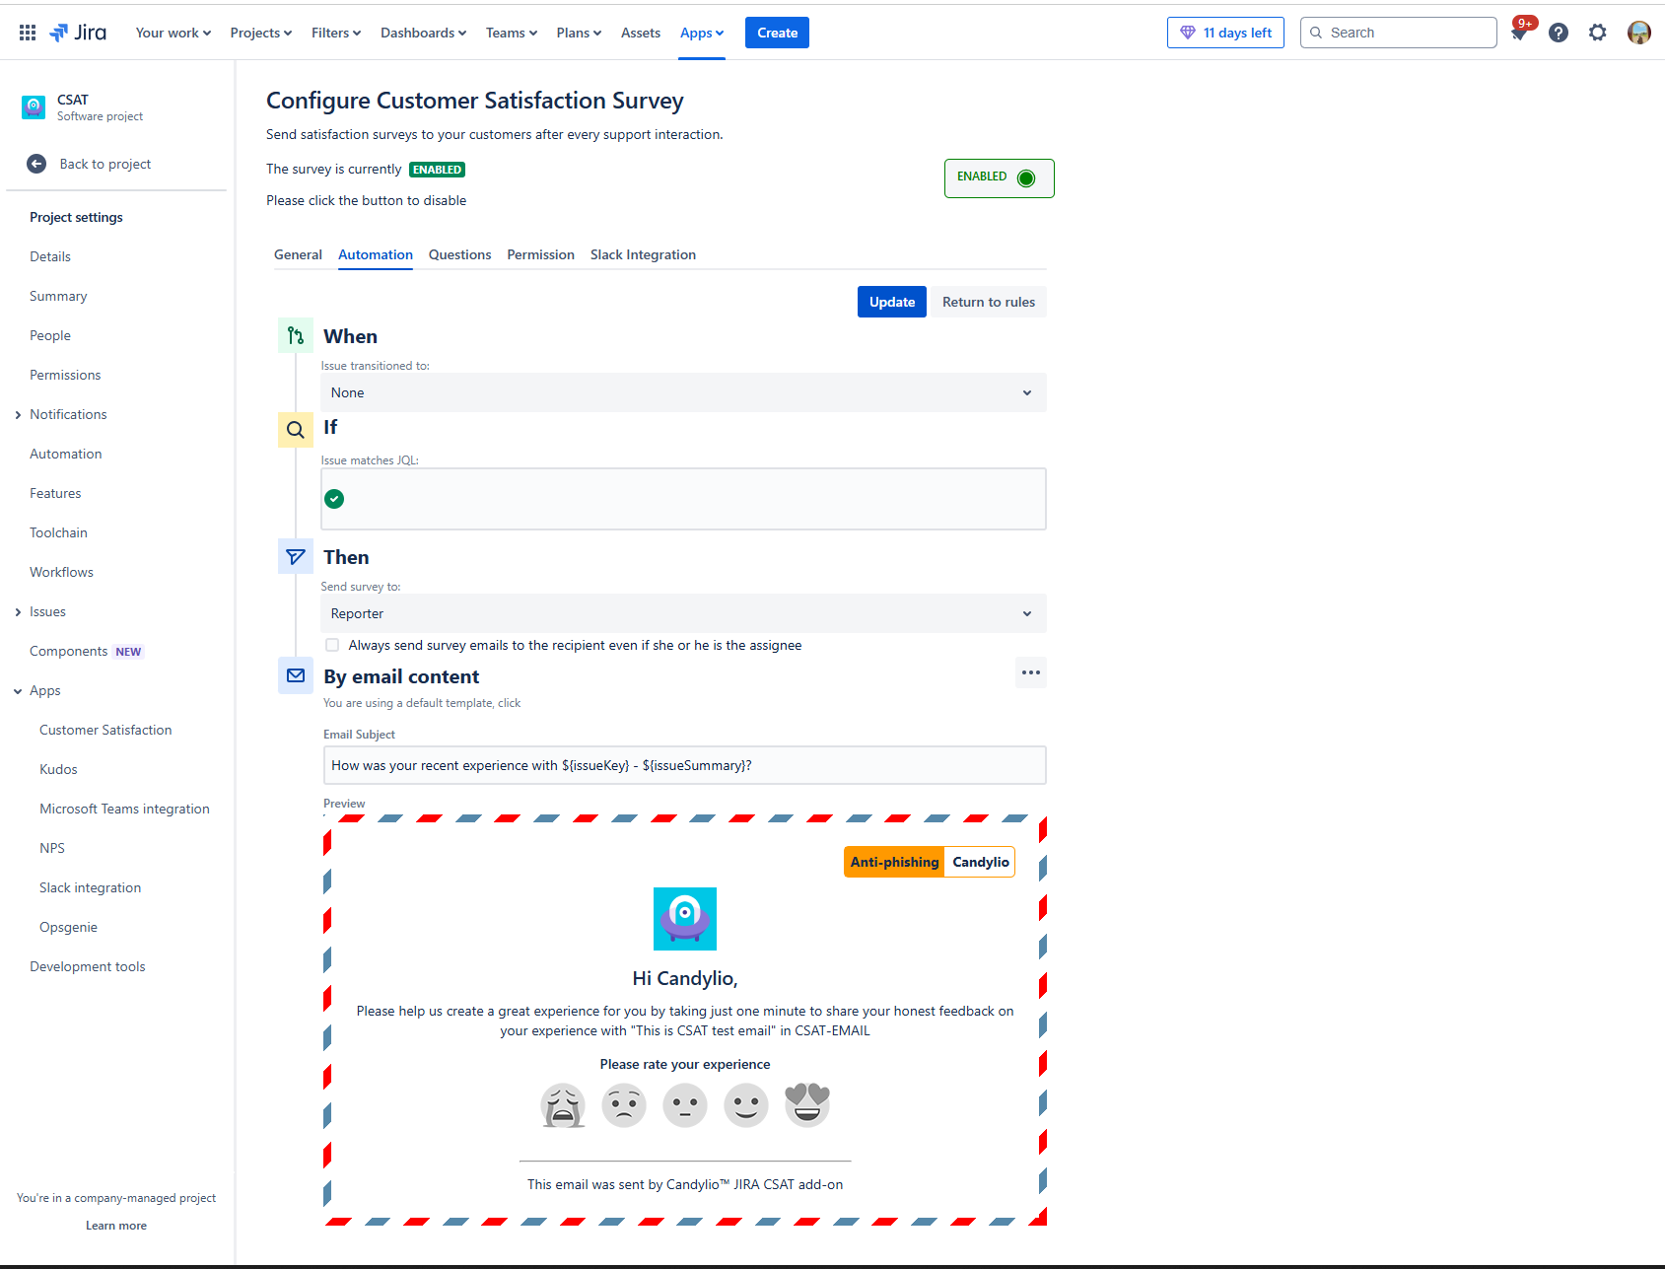Collapse the Apps settings section
Screen dimensions: 1665x1269
[18, 691]
